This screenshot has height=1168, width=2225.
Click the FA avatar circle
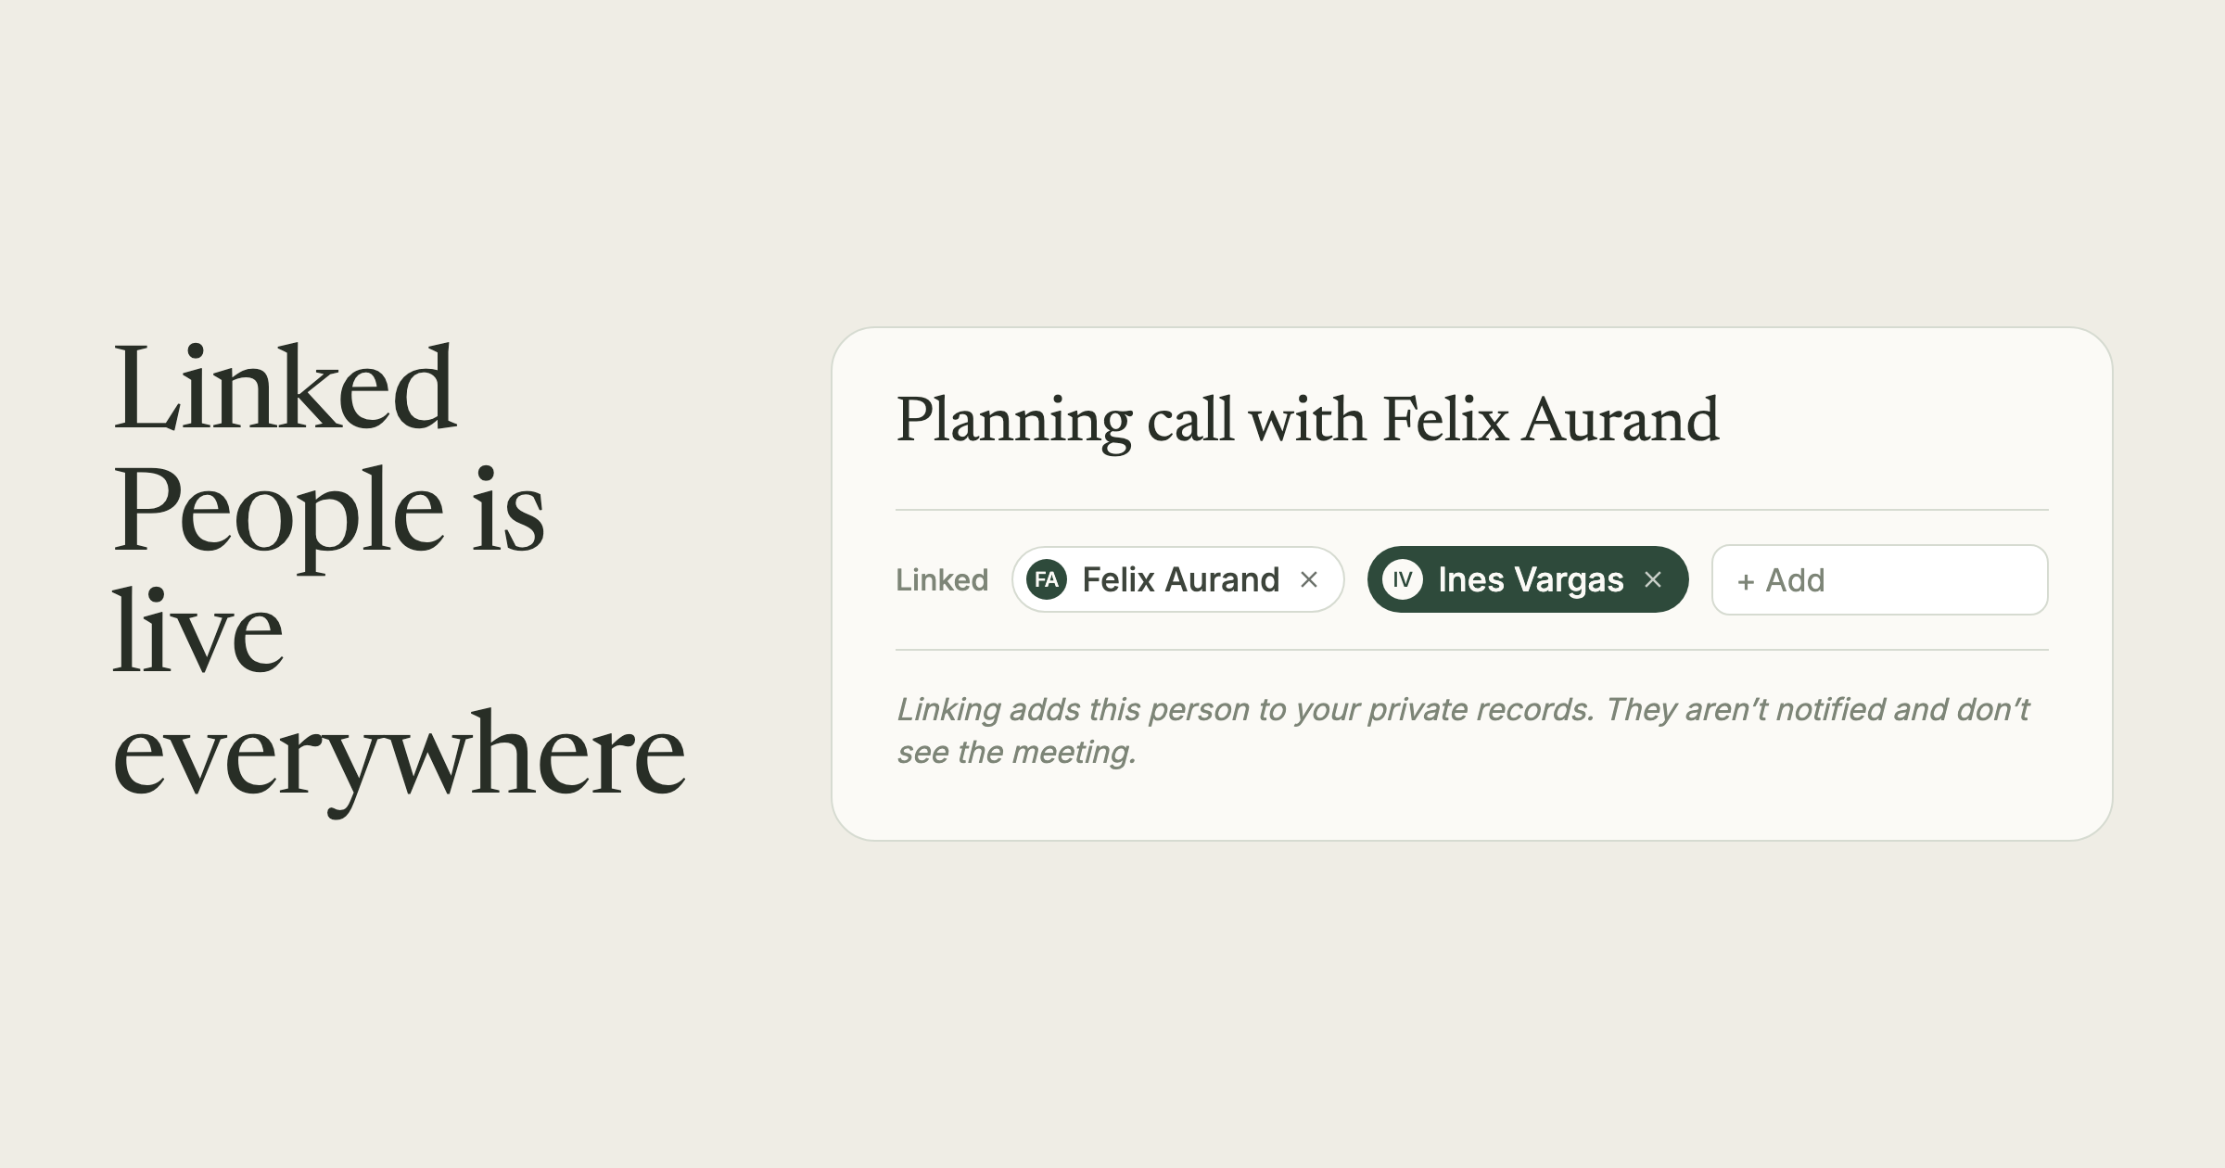(1047, 579)
